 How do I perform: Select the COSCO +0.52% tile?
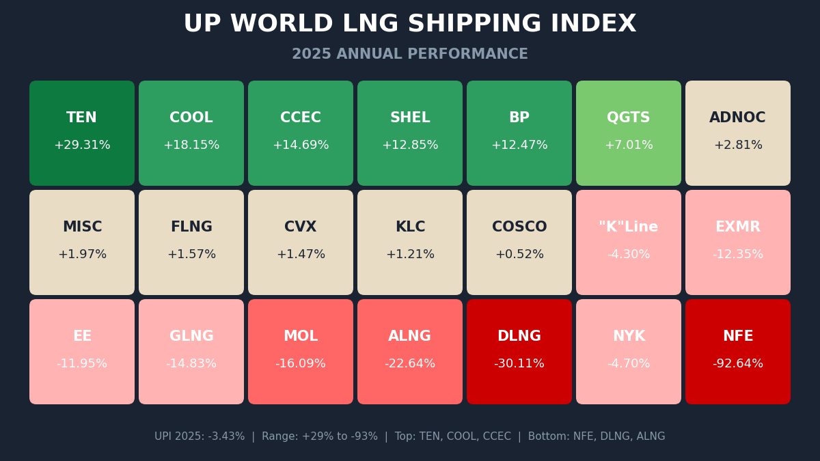[x=519, y=242]
